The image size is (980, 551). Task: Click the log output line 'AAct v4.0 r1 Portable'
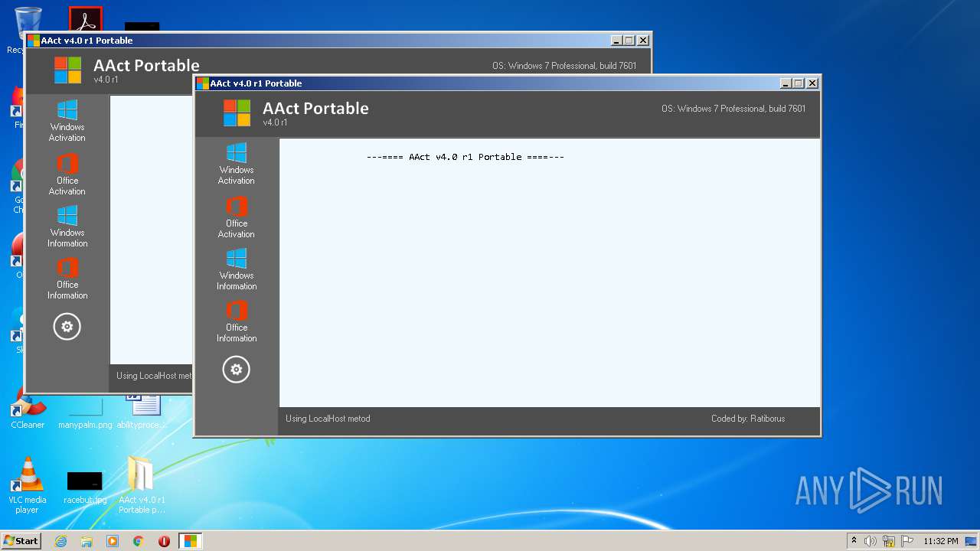click(x=465, y=157)
